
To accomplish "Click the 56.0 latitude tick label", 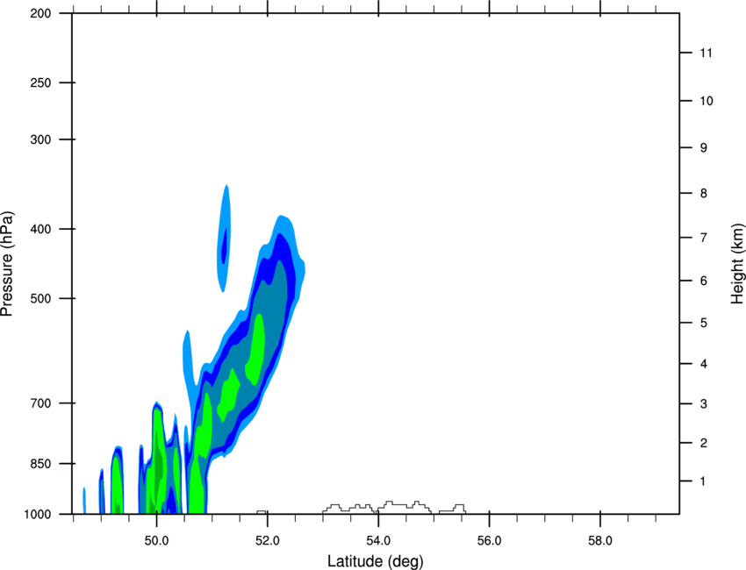I will point(490,541).
